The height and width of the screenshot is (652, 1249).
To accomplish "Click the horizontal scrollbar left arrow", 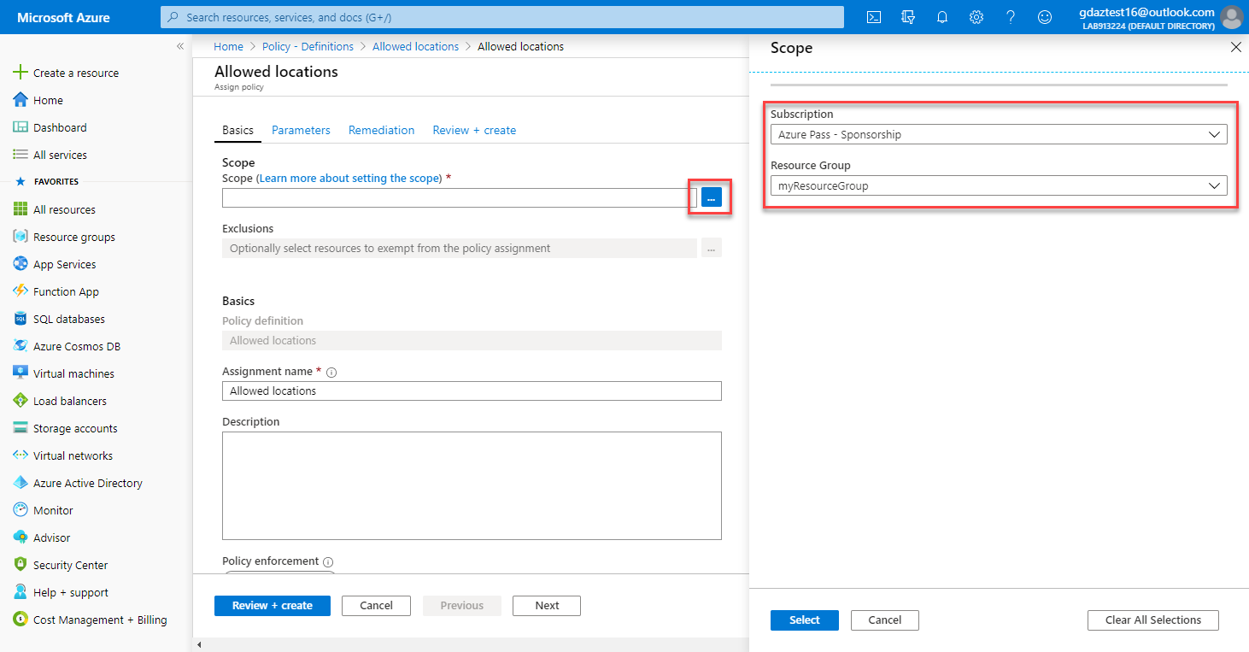I will coord(198,644).
